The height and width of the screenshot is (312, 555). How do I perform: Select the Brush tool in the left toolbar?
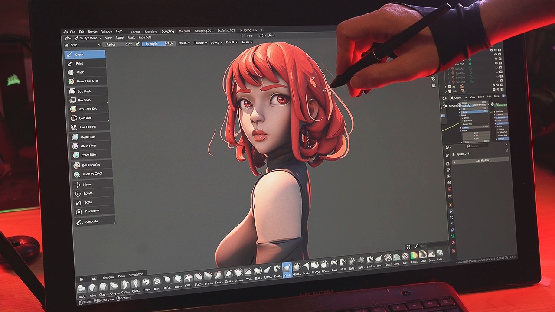[x=85, y=55]
